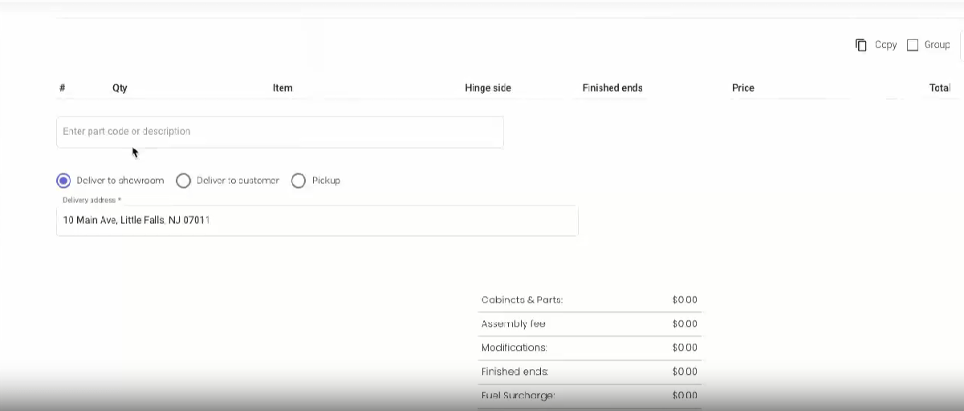Click the Total column header
The height and width of the screenshot is (411, 964).
[940, 88]
